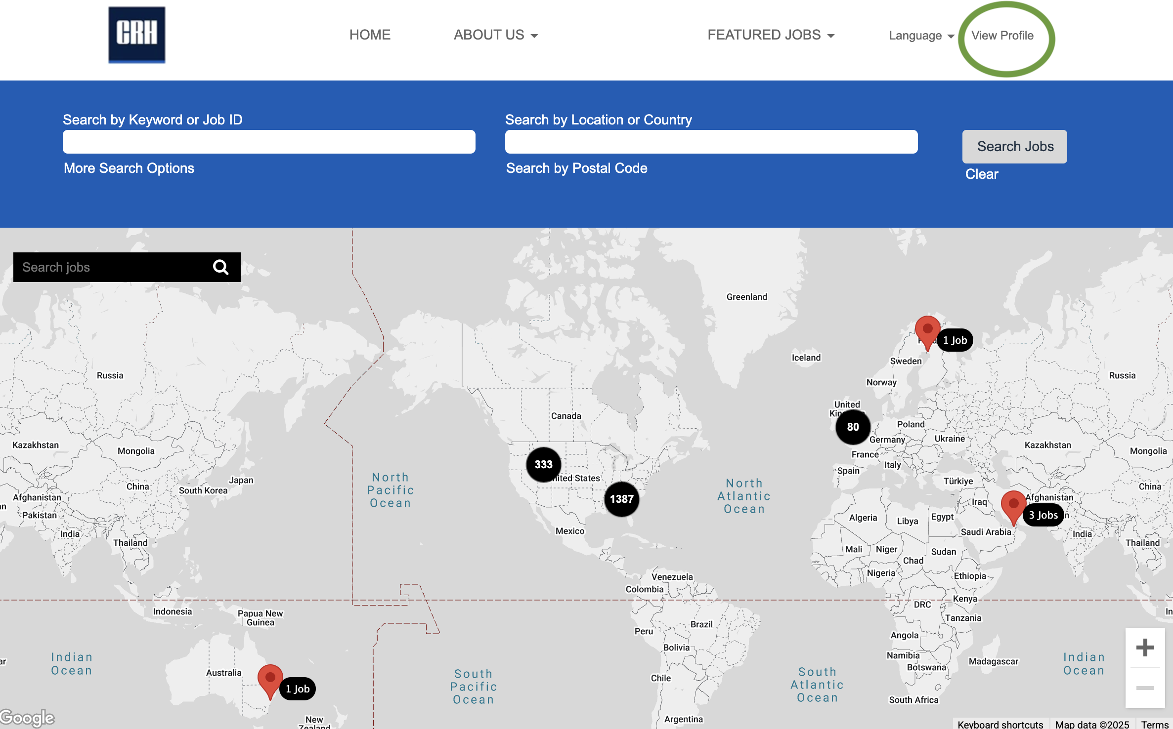Click the red pin near Saudi Arabia

click(1013, 508)
